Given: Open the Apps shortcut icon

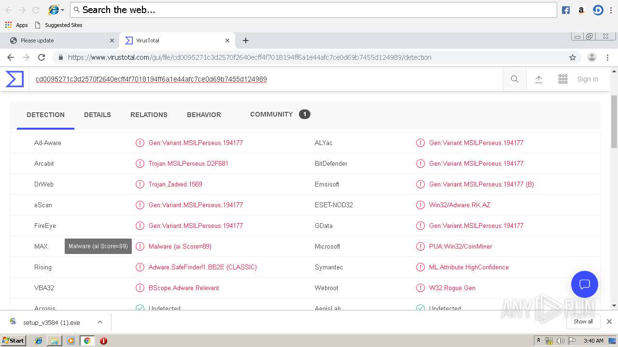Looking at the screenshot, I should [x=8, y=25].
